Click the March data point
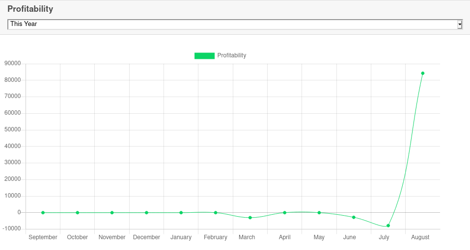Viewport: 470px width, 250px height. pyautogui.click(x=250, y=218)
